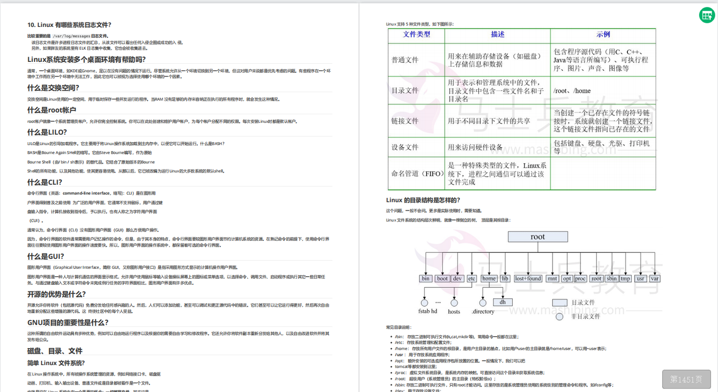Click the '非目录文件' legend label
This screenshot has width=718, height=392.
(585, 316)
